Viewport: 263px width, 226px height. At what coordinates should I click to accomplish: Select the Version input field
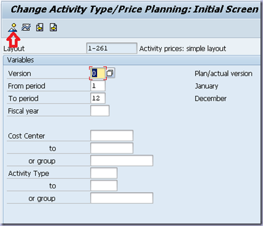[x=98, y=73]
